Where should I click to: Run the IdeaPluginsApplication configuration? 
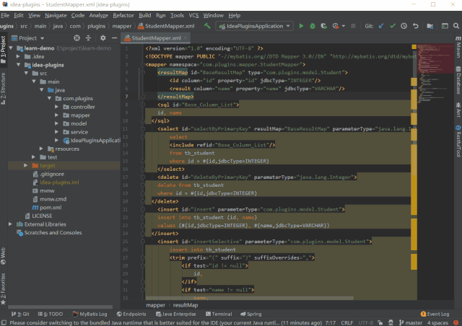[x=300, y=26]
